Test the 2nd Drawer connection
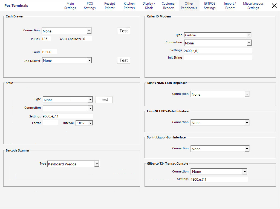 123,60
